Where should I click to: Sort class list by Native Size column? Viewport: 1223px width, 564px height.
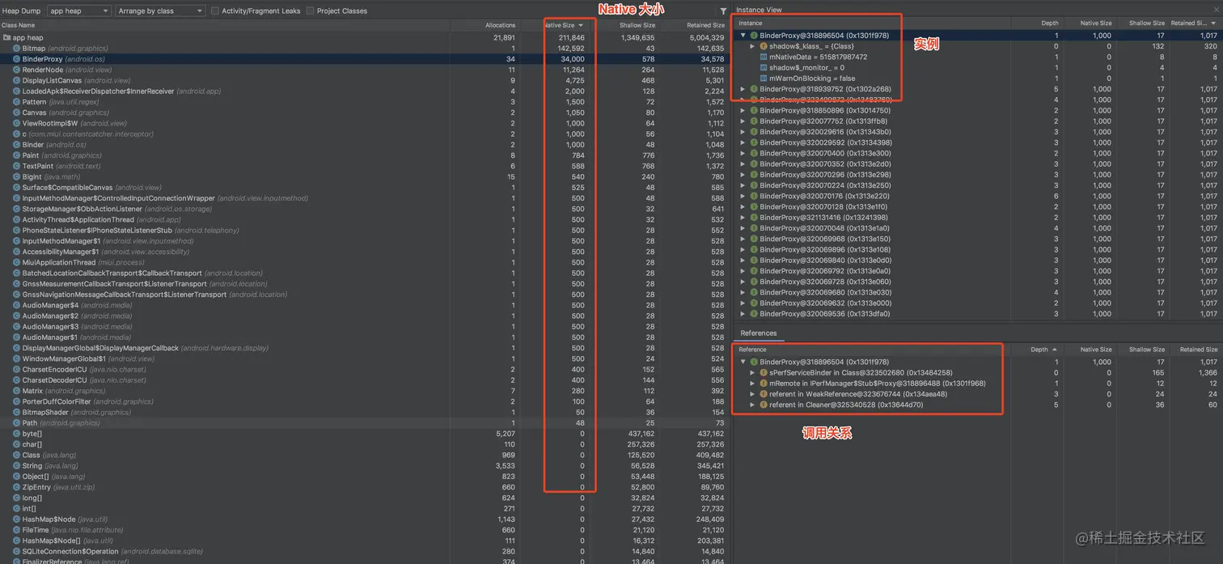pos(562,25)
